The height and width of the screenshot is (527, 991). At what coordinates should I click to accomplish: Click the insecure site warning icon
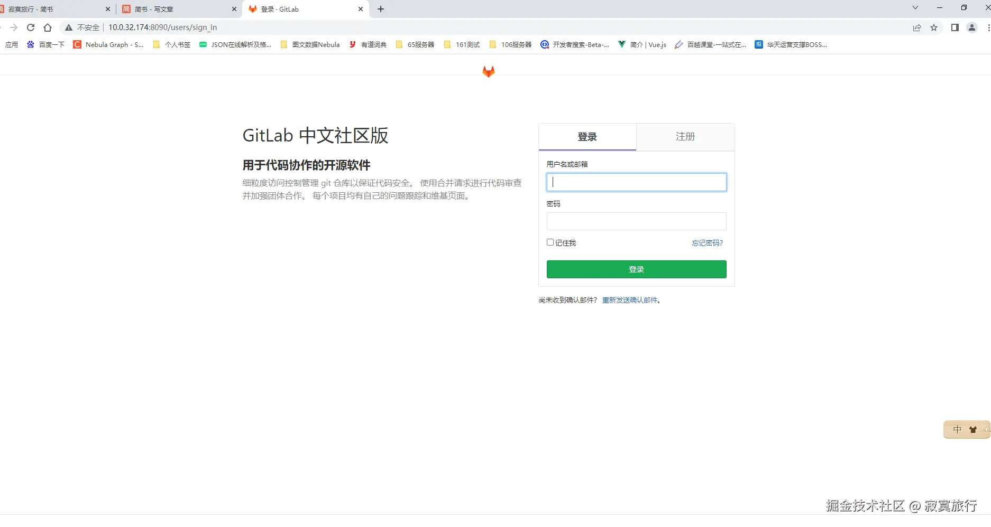[68, 27]
